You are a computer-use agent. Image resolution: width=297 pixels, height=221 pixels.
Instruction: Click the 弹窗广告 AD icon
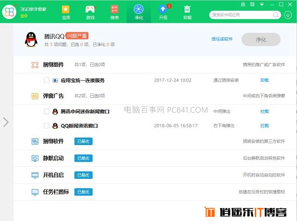pyautogui.click(x=35, y=96)
